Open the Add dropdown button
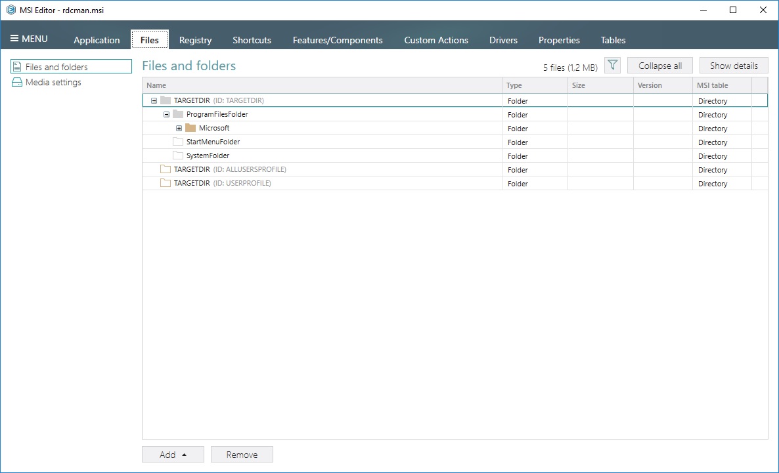This screenshot has width=779, height=473. pyautogui.click(x=173, y=455)
